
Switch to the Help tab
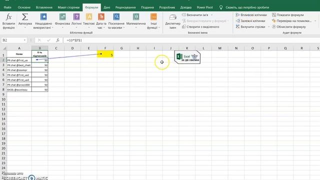pyautogui.click(x=185, y=7)
